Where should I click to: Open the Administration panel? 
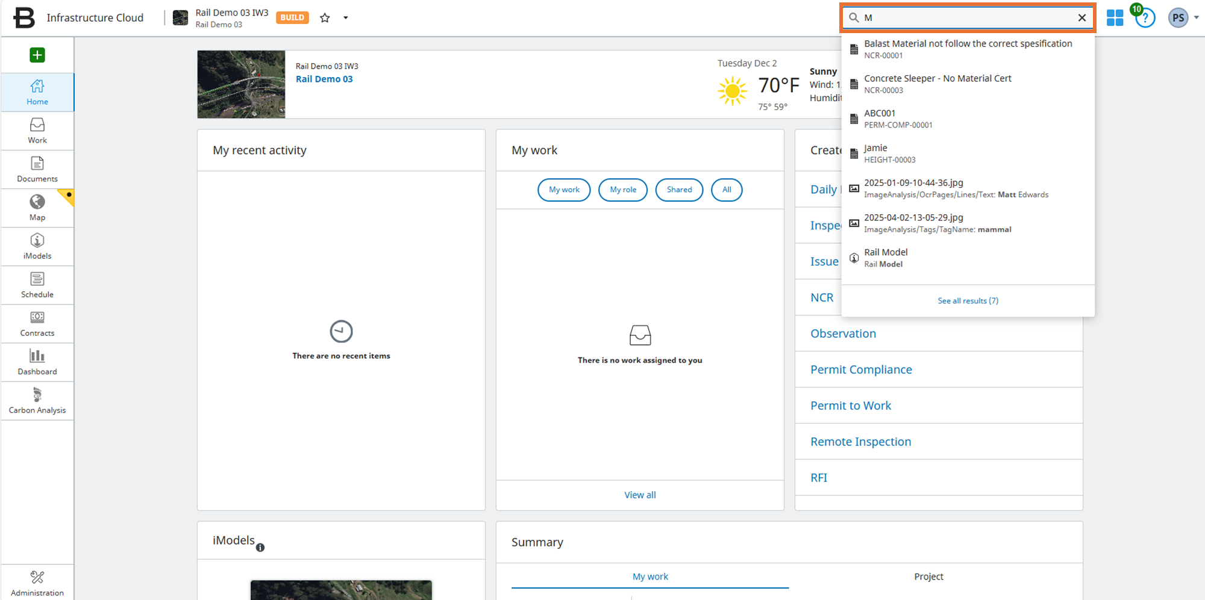coord(37,581)
